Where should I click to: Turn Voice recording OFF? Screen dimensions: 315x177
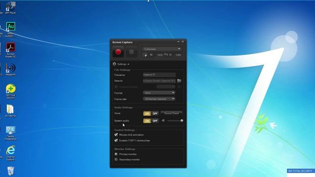point(155,114)
